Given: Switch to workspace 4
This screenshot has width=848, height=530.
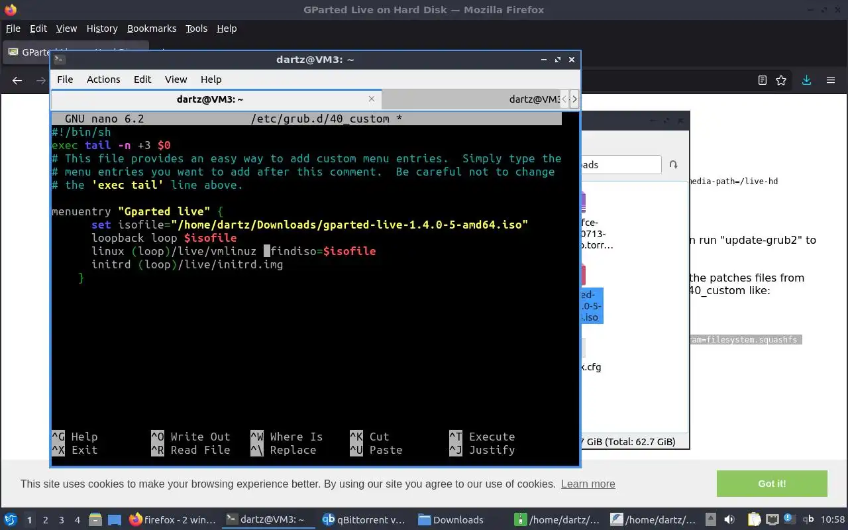Looking at the screenshot, I should click(78, 520).
